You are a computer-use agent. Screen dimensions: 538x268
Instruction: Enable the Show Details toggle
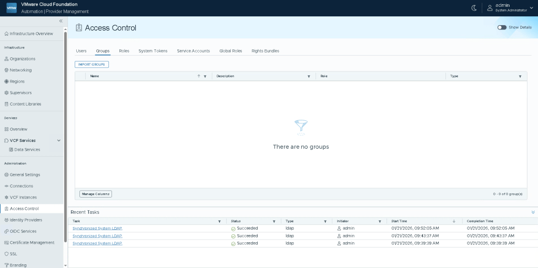502,27
